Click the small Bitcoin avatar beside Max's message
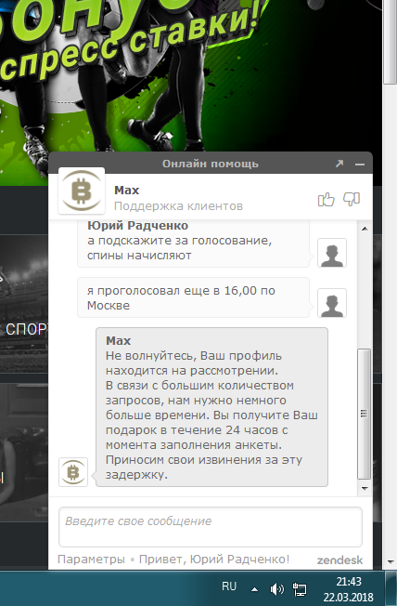 pos(73,472)
